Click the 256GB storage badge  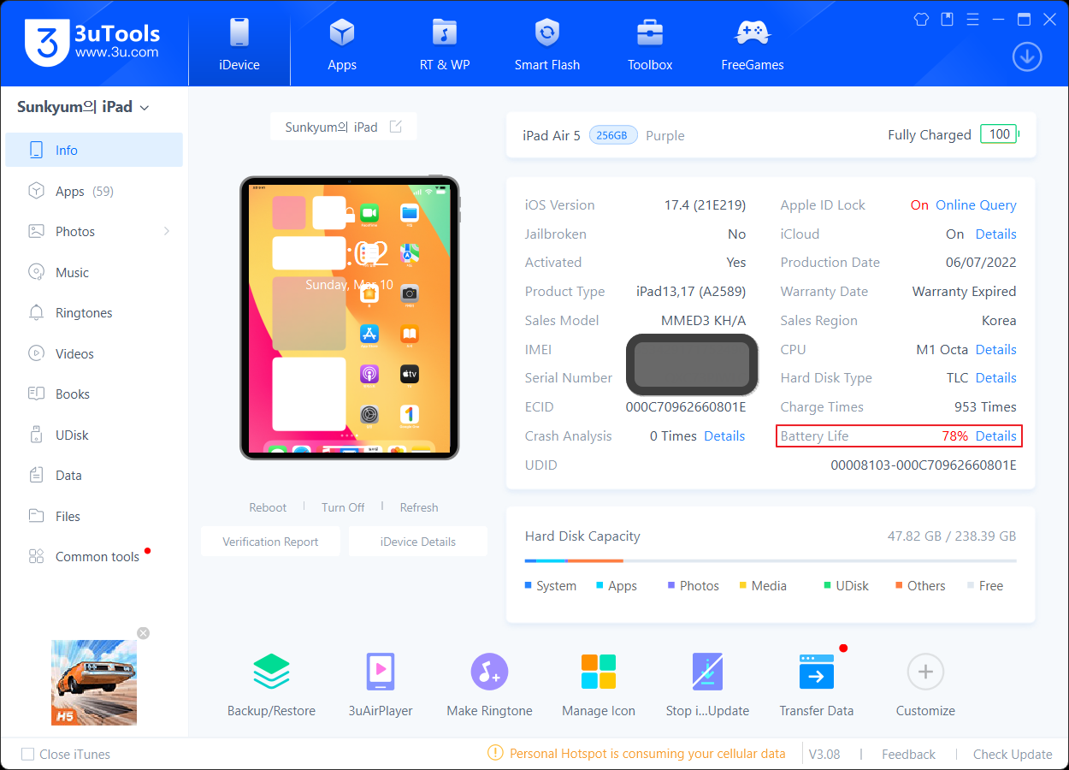point(612,135)
